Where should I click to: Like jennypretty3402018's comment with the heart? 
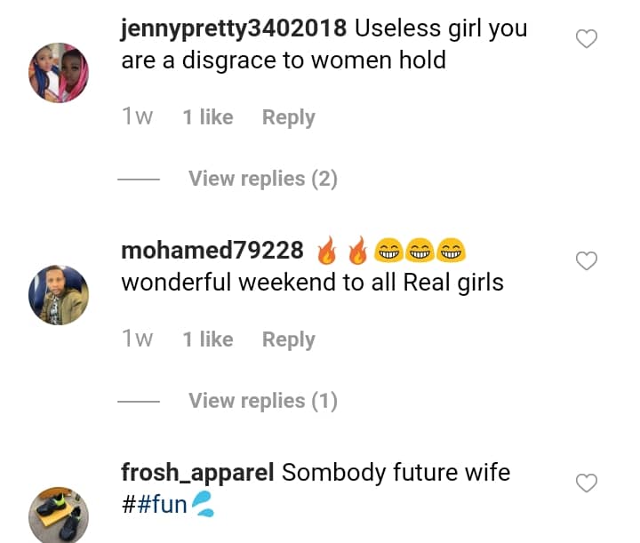click(587, 39)
